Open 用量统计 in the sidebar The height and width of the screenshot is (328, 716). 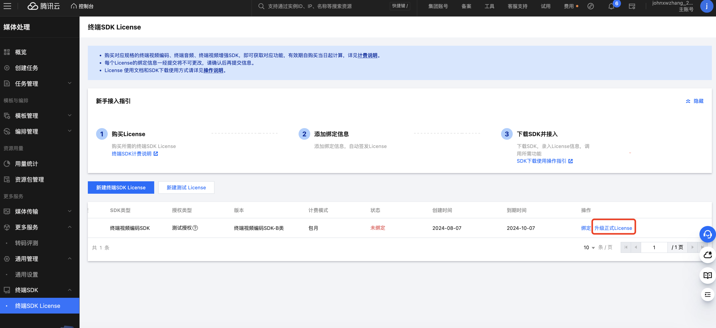point(26,164)
